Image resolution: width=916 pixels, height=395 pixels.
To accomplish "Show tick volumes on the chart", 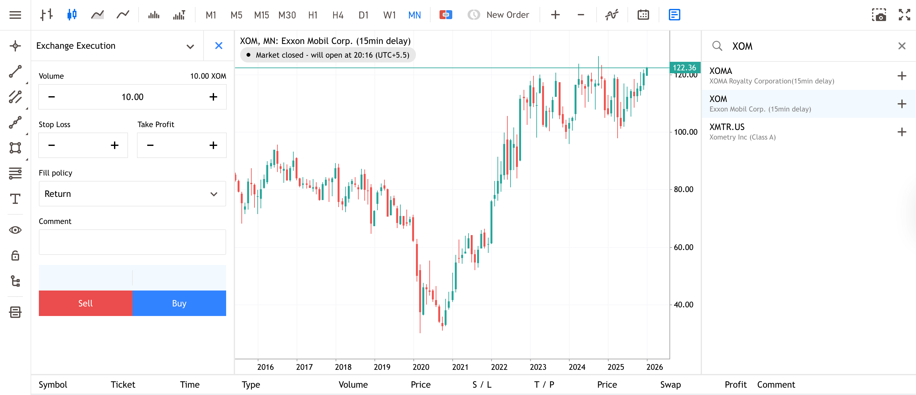I will [x=180, y=15].
